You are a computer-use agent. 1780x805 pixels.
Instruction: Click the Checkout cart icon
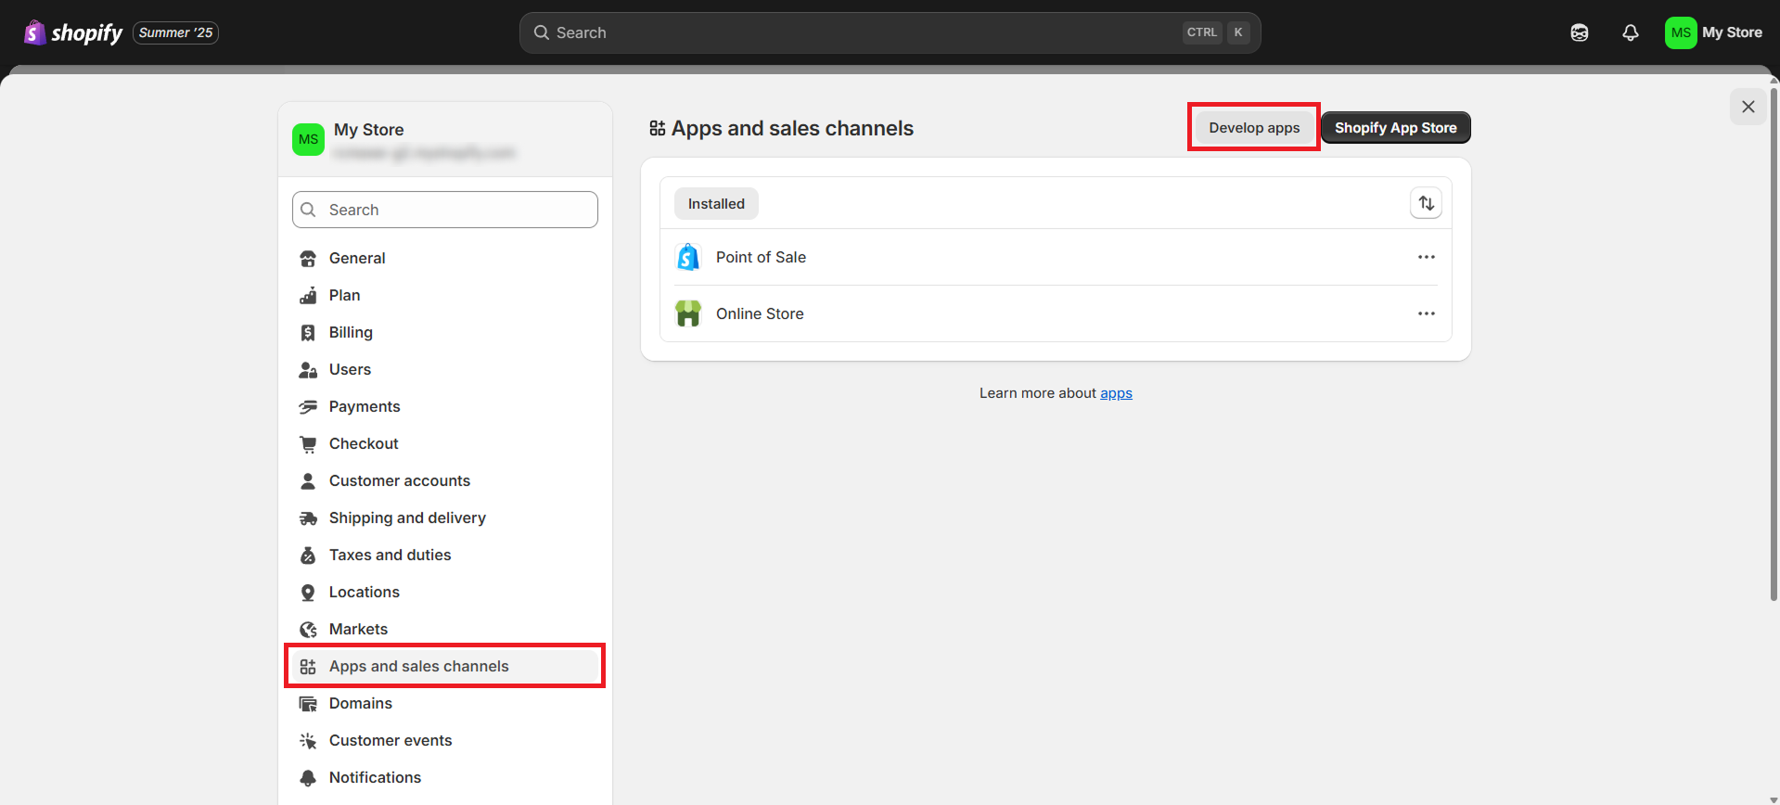pyautogui.click(x=308, y=444)
